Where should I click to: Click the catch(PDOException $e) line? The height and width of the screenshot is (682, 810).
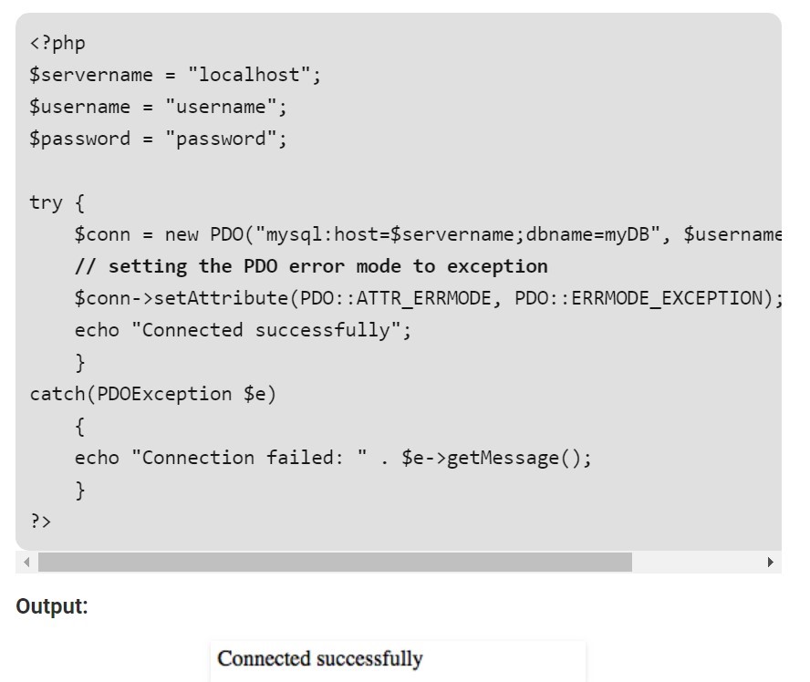[x=153, y=394]
